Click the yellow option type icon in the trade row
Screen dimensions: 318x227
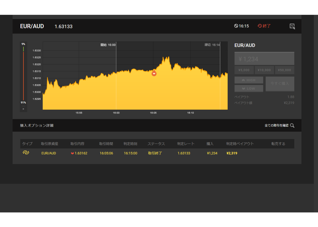click(26, 153)
